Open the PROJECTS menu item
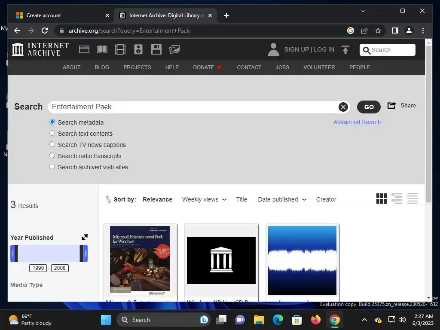The height and width of the screenshot is (330, 440). [137, 67]
